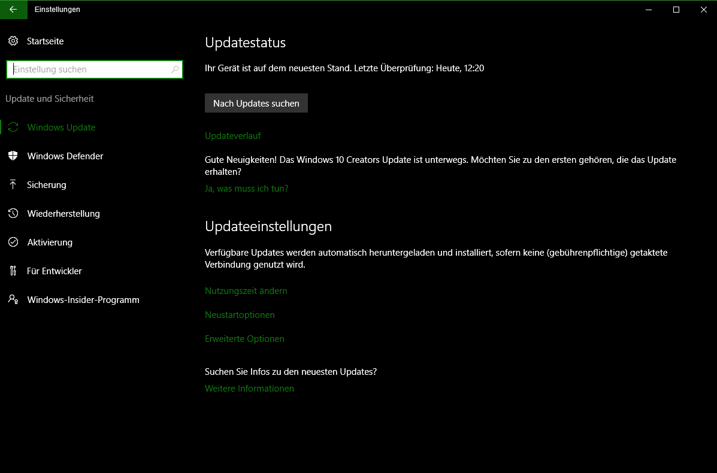The height and width of the screenshot is (473, 717).
Task: Open the Updateverlauf link
Action: click(x=232, y=136)
